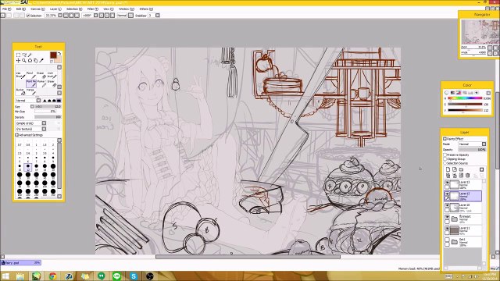
Task: Click the delete layer trash icon
Action: [468, 176]
